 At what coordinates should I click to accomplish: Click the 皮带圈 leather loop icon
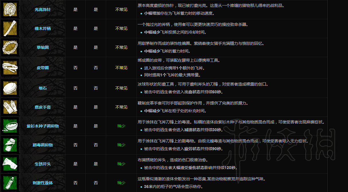[x=10, y=68]
